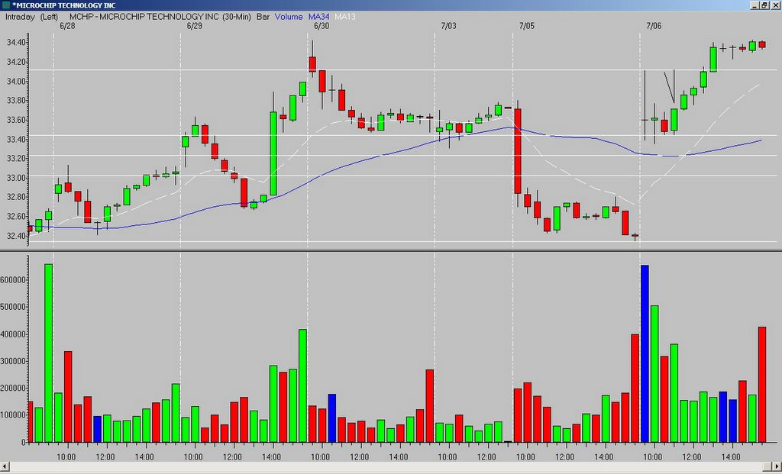Click the "6/29" date marker

(x=195, y=26)
